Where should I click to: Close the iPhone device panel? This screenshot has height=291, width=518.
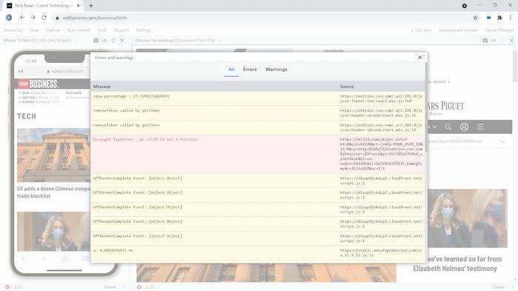(122, 40)
